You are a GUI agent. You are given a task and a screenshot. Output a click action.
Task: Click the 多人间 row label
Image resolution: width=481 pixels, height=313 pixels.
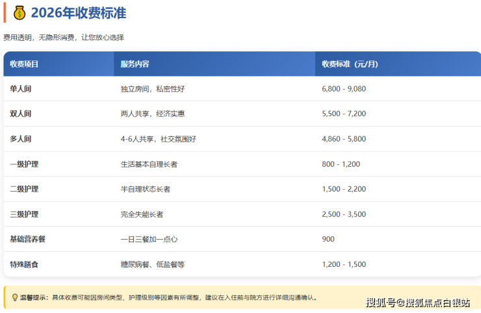[x=20, y=139]
